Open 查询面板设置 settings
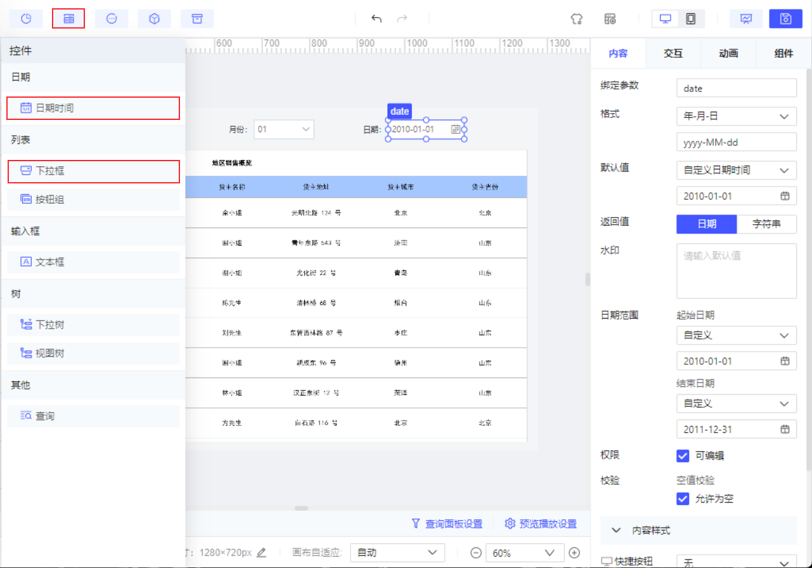The height and width of the screenshot is (568, 812). click(447, 524)
